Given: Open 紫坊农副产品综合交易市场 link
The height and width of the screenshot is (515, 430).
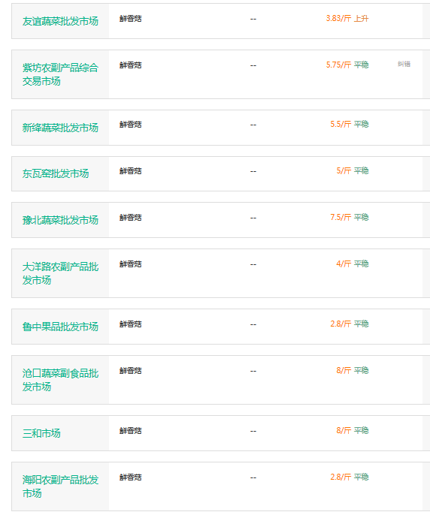Looking at the screenshot, I should (60, 74).
